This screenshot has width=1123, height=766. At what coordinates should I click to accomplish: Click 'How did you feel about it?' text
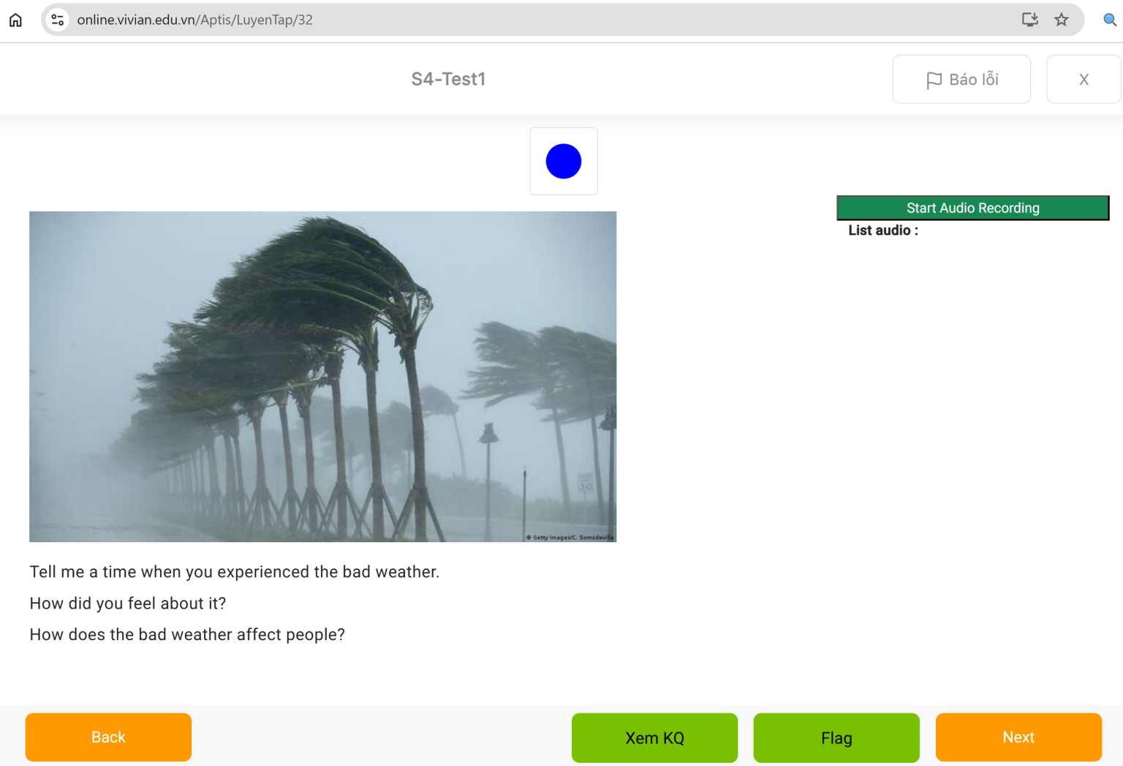pyautogui.click(x=128, y=604)
